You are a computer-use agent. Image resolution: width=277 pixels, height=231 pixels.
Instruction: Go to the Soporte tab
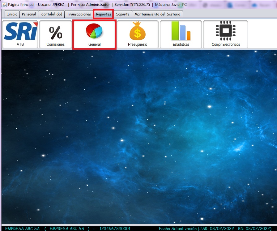[x=123, y=14]
